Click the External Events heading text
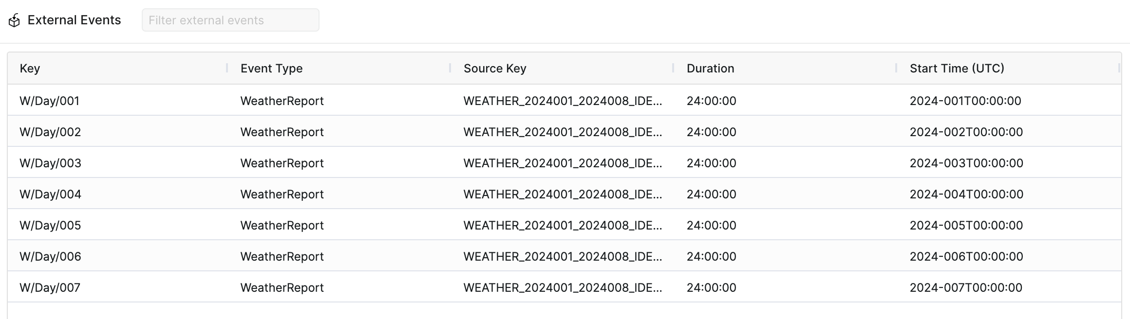The height and width of the screenshot is (319, 1130). [x=74, y=20]
